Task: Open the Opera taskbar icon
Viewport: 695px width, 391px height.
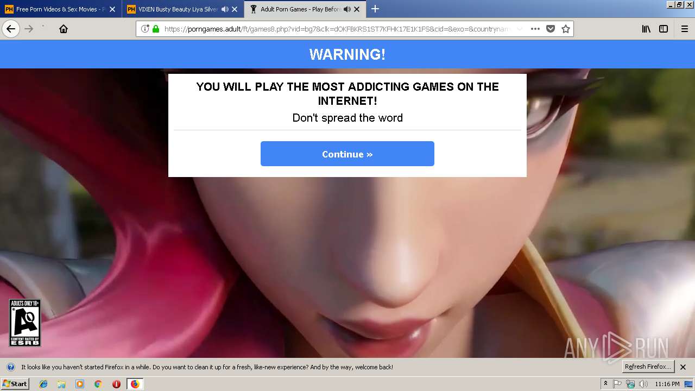Action: click(116, 384)
